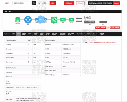Click the ACS ONT Connectivity button
Viewport: 127px width, 102px height.
coord(101,28)
